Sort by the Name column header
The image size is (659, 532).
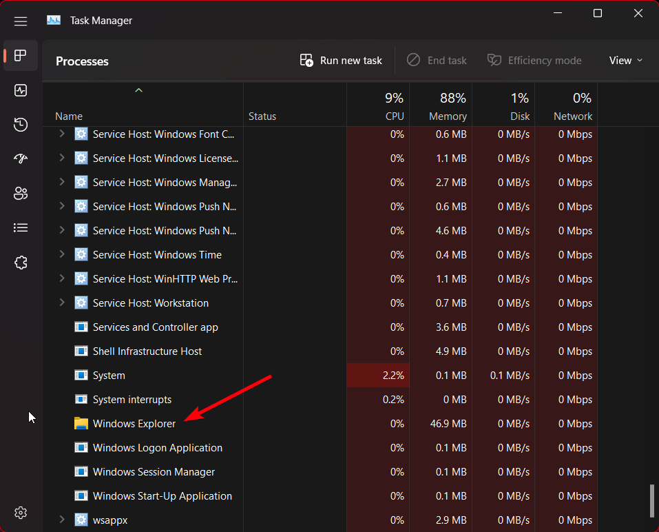[143, 105]
